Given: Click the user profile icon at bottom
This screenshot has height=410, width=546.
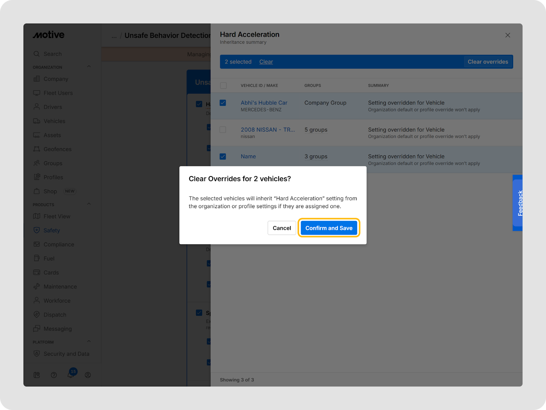Looking at the screenshot, I should [88, 375].
